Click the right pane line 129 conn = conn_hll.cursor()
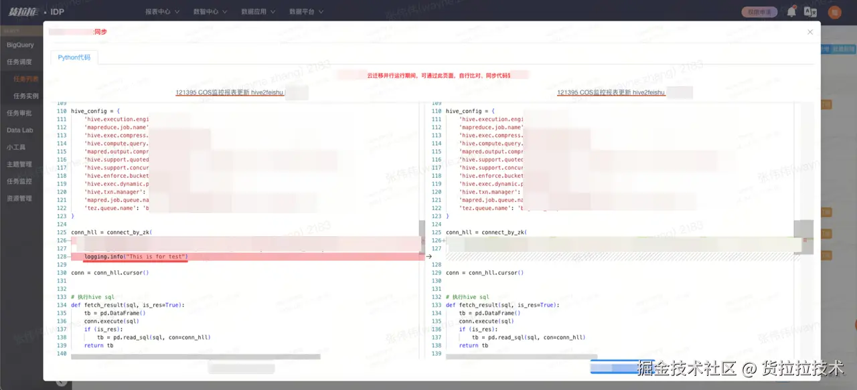Screen dimensions: 857x390 click(485, 273)
